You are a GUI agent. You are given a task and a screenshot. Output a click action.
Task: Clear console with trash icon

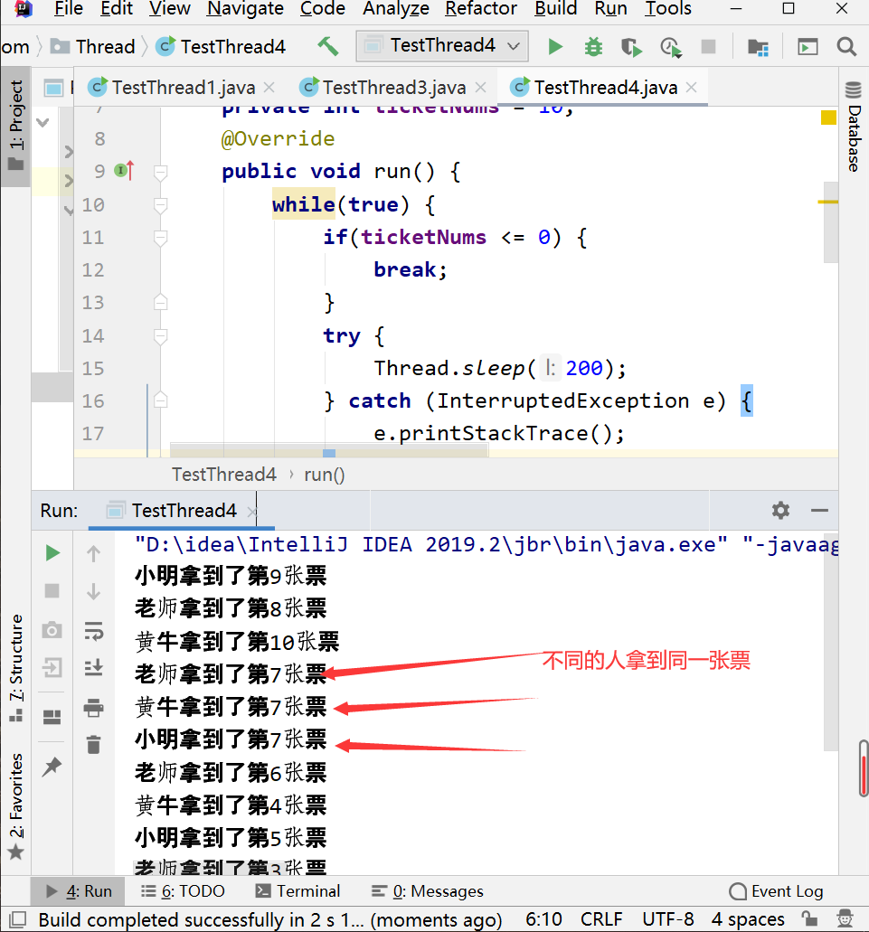(94, 744)
